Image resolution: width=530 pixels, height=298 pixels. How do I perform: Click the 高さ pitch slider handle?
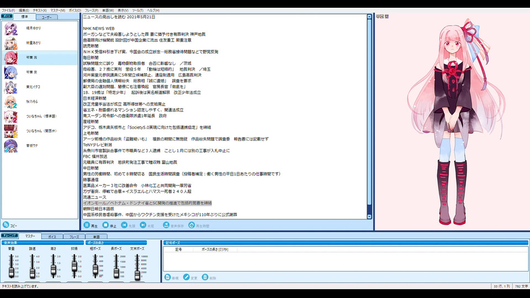pos(53,269)
